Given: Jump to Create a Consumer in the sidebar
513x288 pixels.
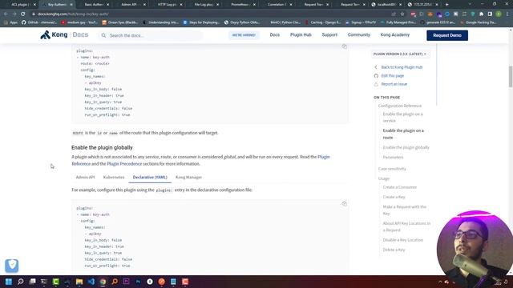Looking at the screenshot, I should pos(399,187).
